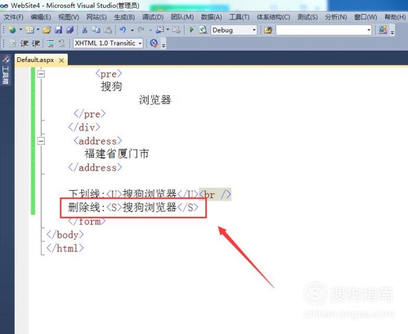Click the Solution Explorer windows icon

(383, 30)
